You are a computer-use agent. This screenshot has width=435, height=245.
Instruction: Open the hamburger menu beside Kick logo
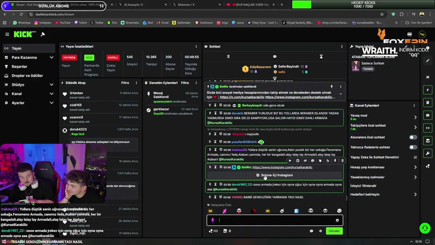[7, 34]
